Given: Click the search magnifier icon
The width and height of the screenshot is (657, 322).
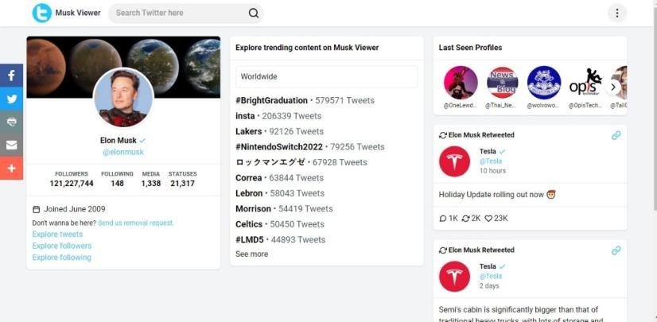Looking at the screenshot, I should coord(254,13).
